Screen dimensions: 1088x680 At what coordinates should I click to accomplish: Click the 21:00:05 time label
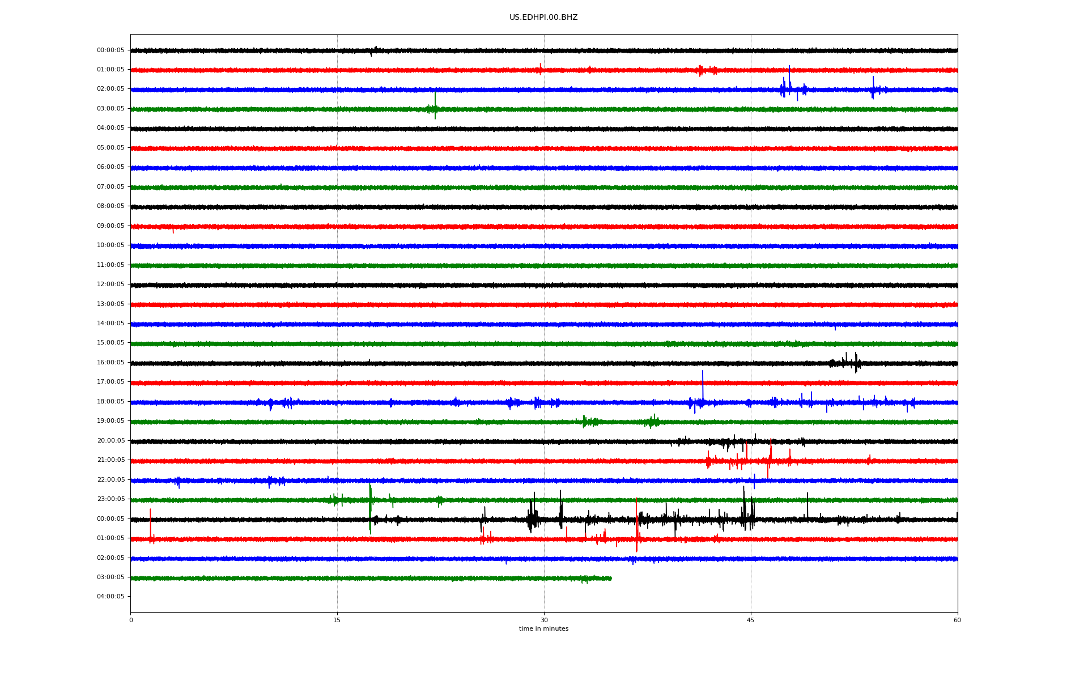click(110, 460)
